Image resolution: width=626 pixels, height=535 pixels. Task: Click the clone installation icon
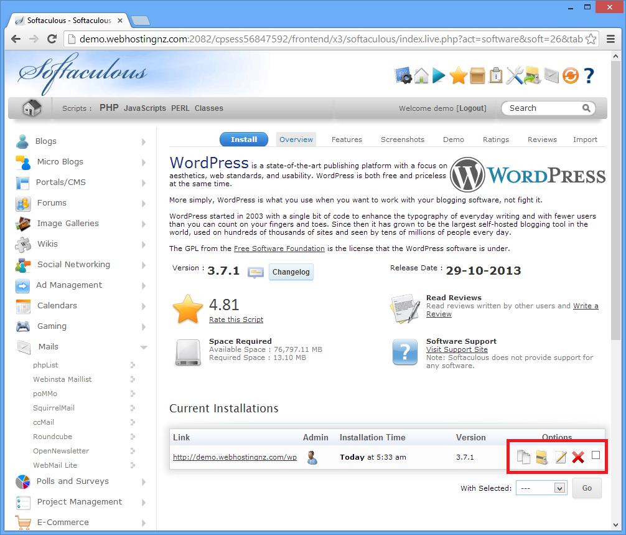pyautogui.click(x=524, y=457)
